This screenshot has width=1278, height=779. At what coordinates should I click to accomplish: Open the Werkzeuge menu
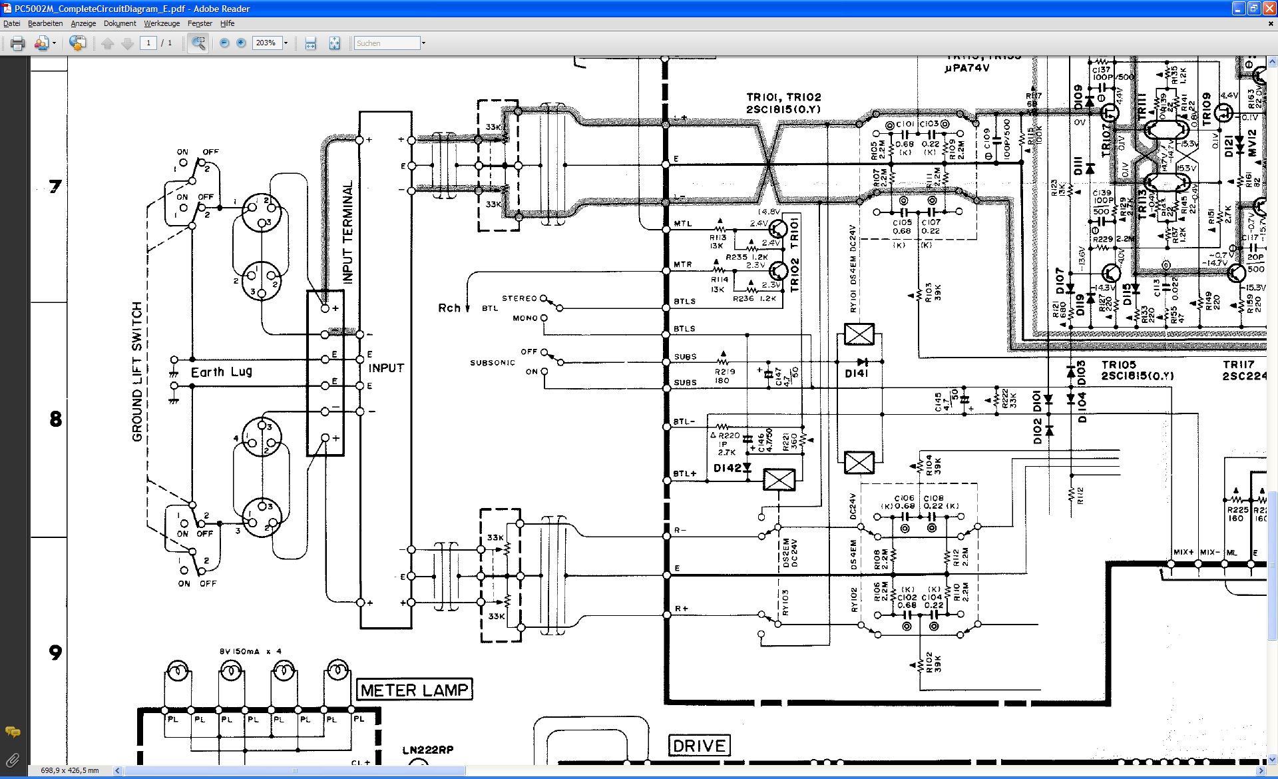pos(162,23)
